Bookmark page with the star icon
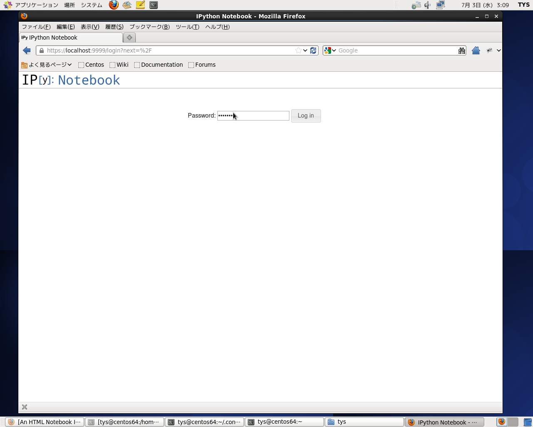This screenshot has height=427, width=533. pos(298,50)
